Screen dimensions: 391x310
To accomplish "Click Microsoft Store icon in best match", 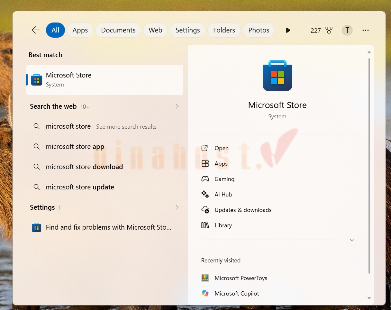I will 37,80.
